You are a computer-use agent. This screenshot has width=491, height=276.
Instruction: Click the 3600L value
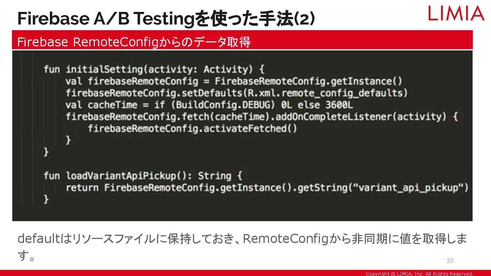pos(339,105)
